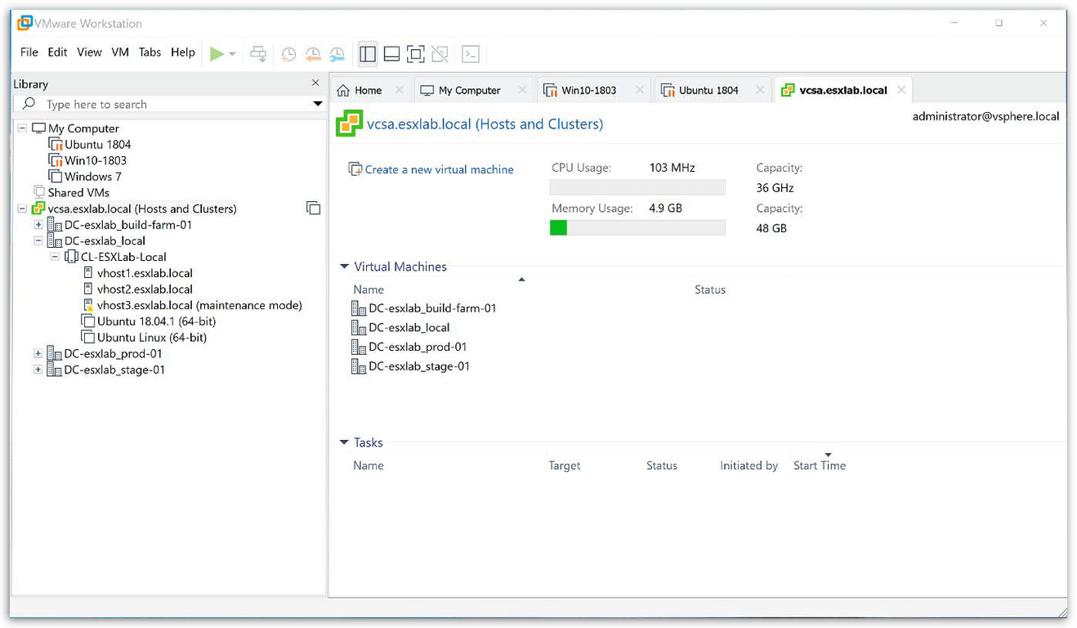The width and height of the screenshot is (1077, 628).
Task: Open the VM menu
Action: [x=120, y=52]
